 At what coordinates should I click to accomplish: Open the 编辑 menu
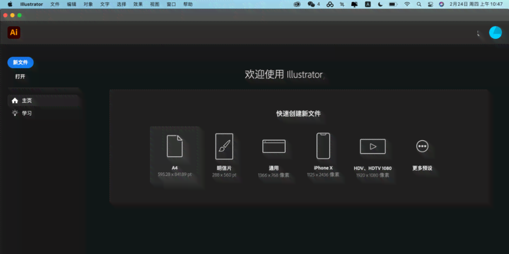72,4
